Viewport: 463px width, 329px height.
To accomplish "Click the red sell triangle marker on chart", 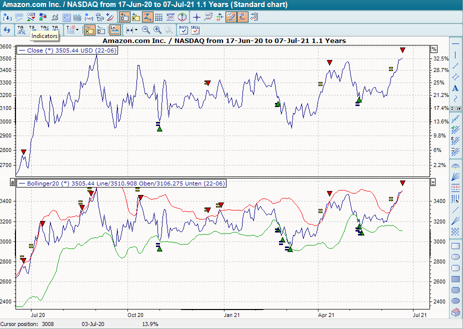I will tap(329, 62).
